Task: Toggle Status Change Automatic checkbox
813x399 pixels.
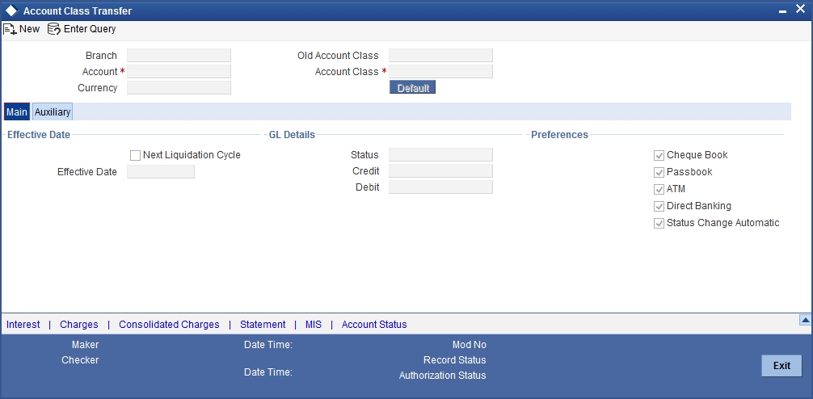Action: pos(659,224)
